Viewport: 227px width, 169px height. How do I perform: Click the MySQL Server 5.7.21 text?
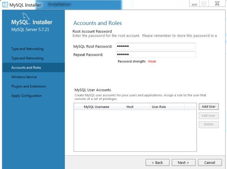coord(30,30)
